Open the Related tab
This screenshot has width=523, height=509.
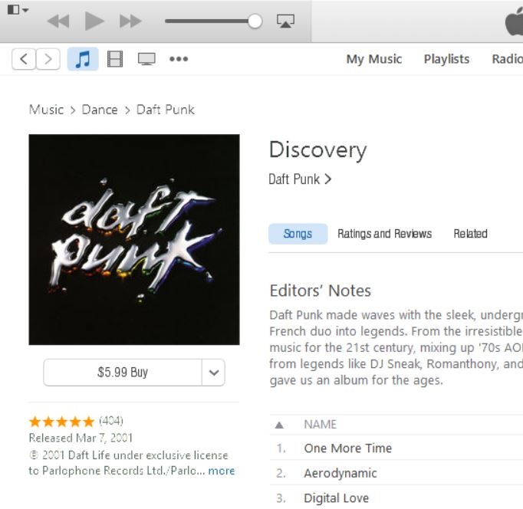[470, 234]
